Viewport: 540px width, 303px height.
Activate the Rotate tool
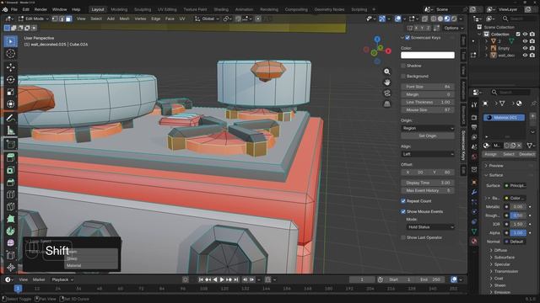[10, 80]
